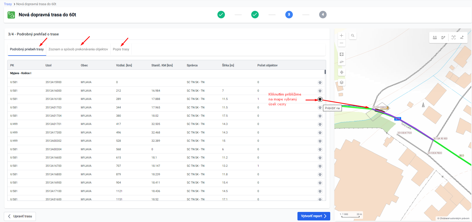Image resolution: width=472 pixels, height=222 pixels.
Task: Switch to the Popis trasy tab
Action: [121, 49]
